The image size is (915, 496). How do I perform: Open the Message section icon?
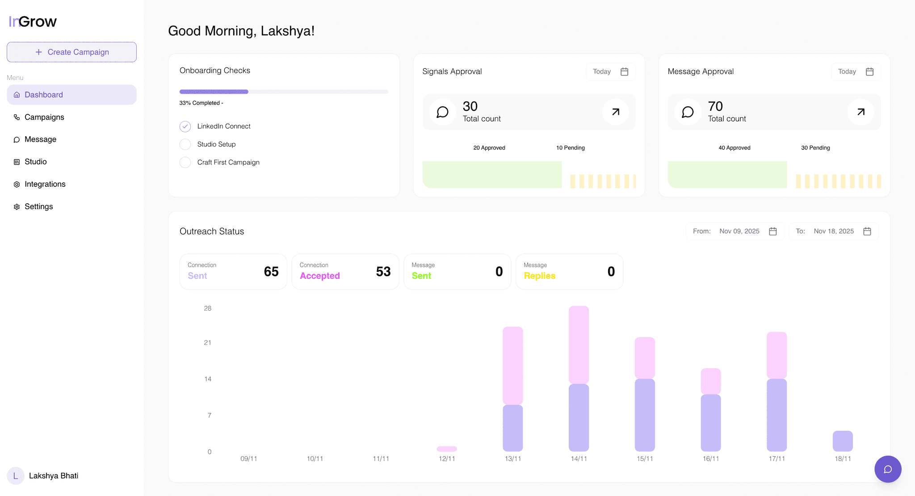point(17,139)
